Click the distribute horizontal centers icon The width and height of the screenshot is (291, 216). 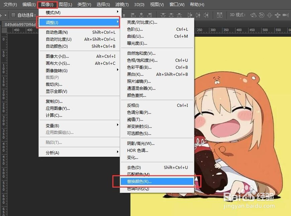click(198, 15)
